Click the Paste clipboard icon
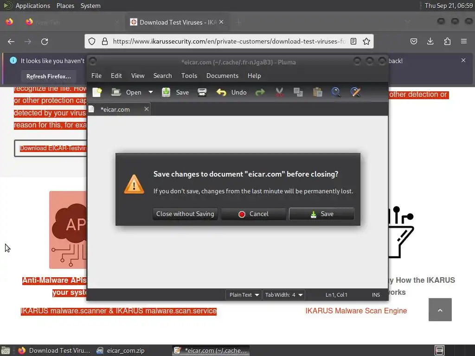Viewport: 475px width, 356px height. click(x=317, y=92)
